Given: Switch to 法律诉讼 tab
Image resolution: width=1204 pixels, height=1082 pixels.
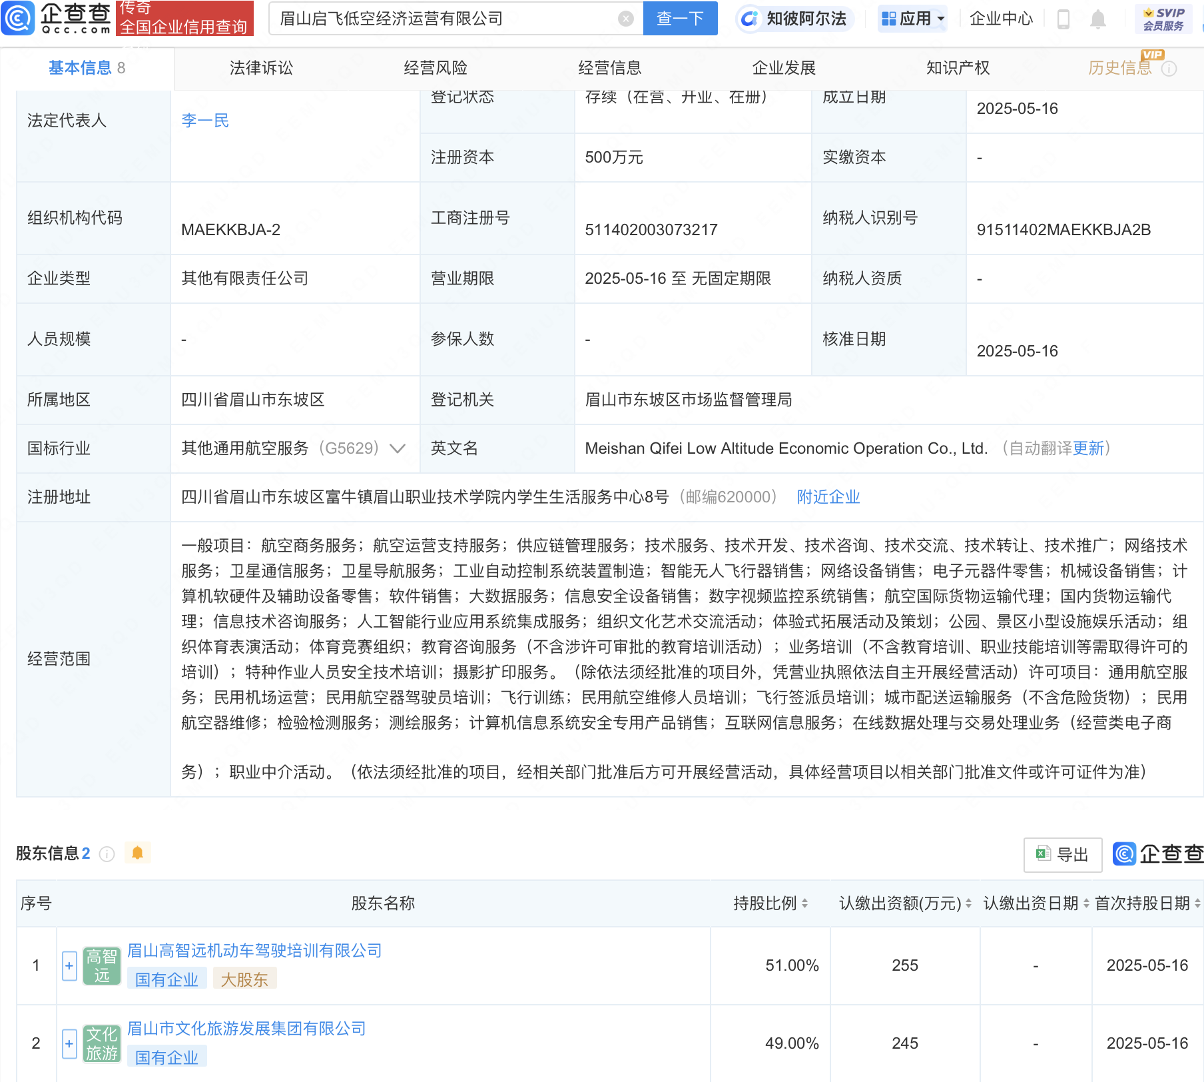Looking at the screenshot, I should click(x=261, y=68).
